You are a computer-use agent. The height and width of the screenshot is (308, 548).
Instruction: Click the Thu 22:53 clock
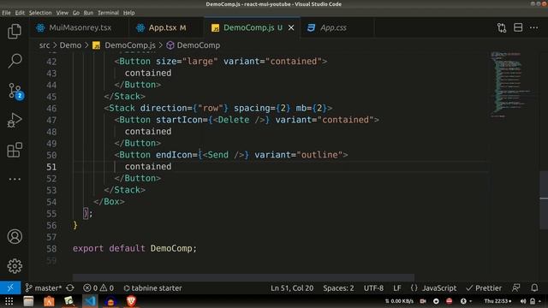(x=497, y=301)
